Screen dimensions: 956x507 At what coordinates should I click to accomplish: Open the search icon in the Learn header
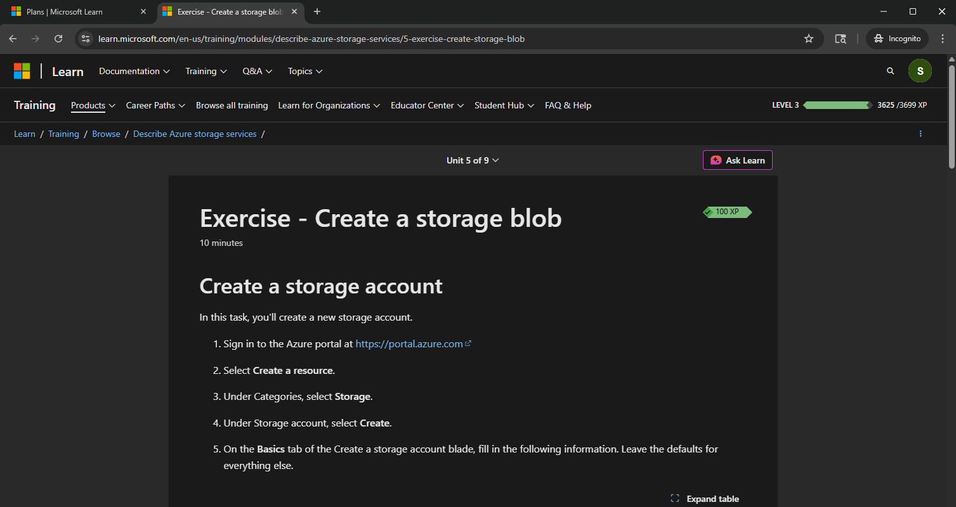click(890, 70)
